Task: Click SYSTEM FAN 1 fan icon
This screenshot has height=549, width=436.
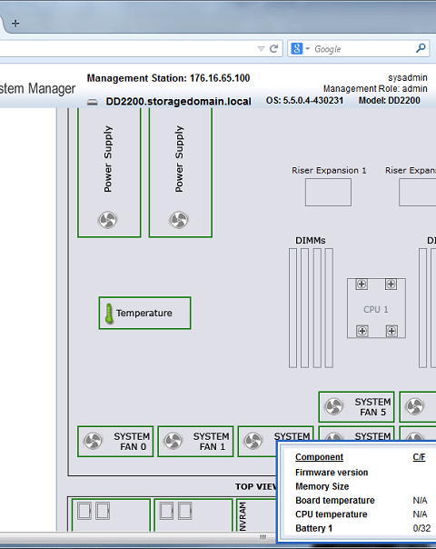Action: click(173, 441)
